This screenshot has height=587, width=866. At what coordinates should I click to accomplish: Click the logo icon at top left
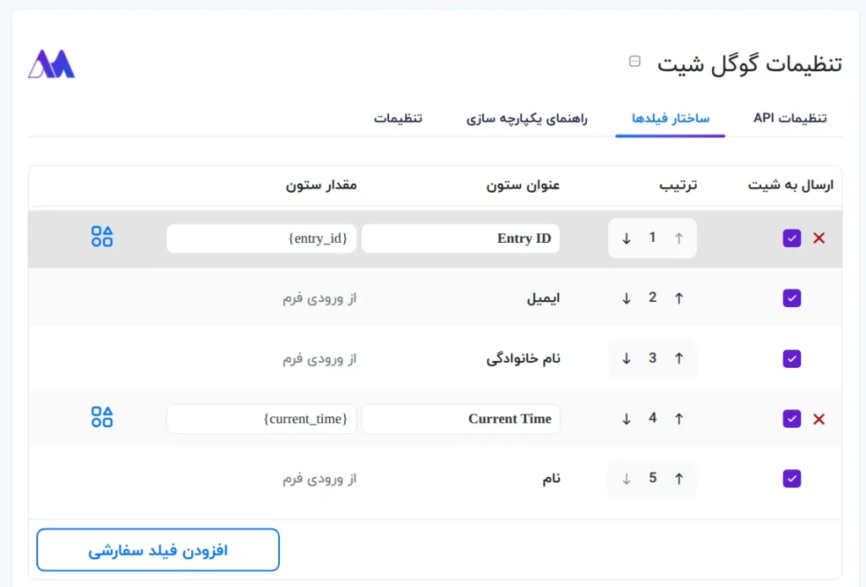click(52, 64)
